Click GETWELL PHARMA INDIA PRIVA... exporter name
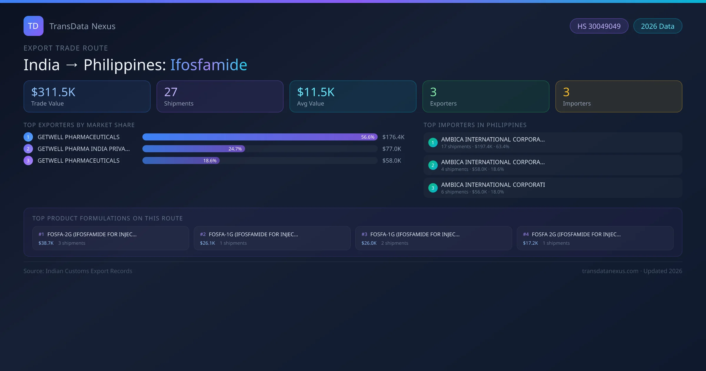Viewport: 706px width, 371px height. click(x=84, y=149)
